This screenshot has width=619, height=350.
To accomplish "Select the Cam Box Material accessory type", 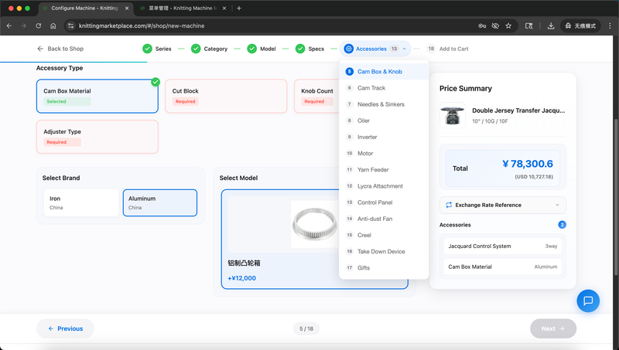I will [x=97, y=96].
